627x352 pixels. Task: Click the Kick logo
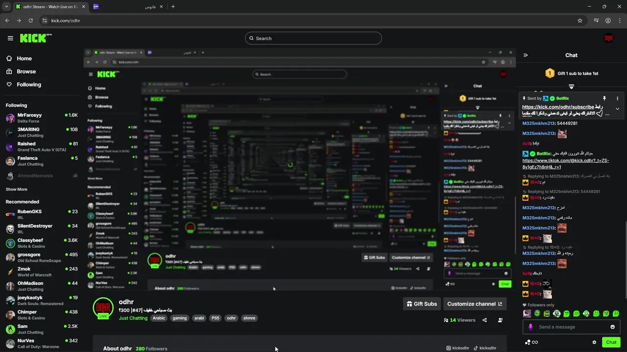click(x=36, y=38)
